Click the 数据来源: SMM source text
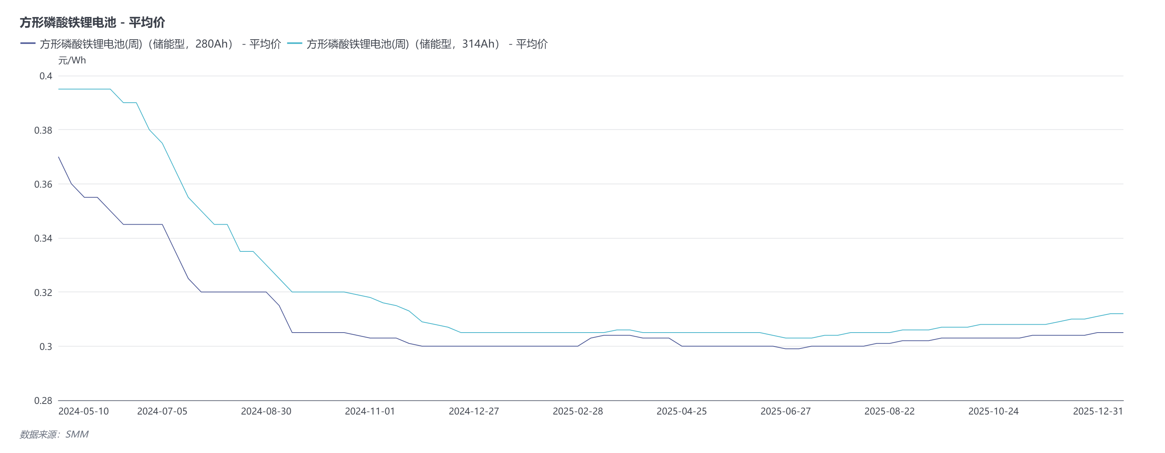Screen dimensions: 1165x453 (x=54, y=434)
